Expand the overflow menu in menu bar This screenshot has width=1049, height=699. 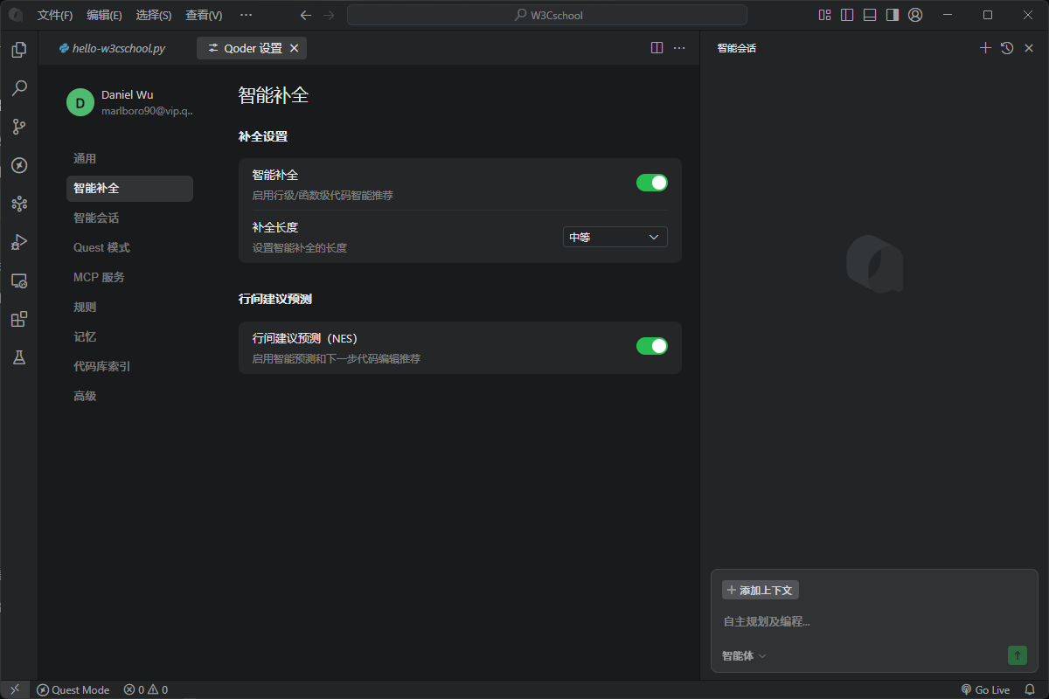(x=246, y=15)
